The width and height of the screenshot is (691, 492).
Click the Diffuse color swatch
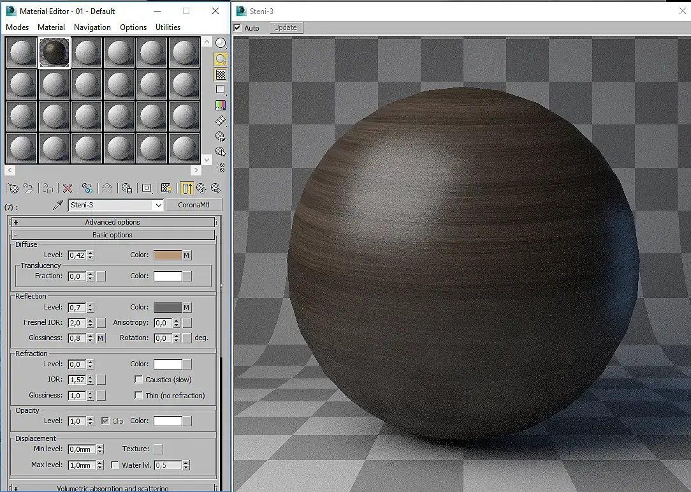tap(167, 255)
